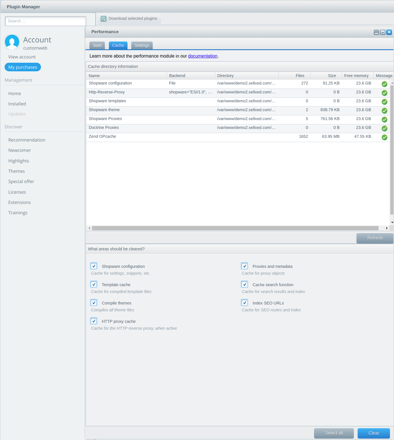Click green status check for Shopware theme

[384, 111]
